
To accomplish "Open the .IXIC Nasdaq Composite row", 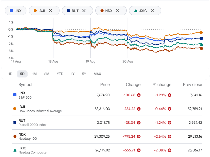I will [x=107, y=150].
